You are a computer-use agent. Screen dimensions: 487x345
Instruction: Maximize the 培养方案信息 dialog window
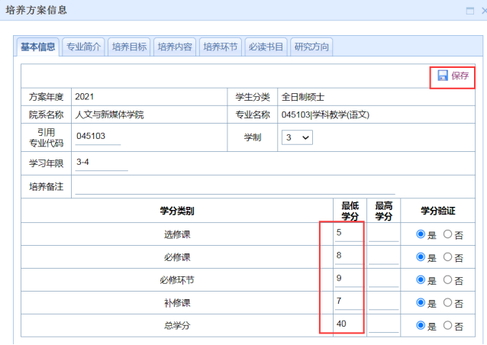click(x=470, y=11)
